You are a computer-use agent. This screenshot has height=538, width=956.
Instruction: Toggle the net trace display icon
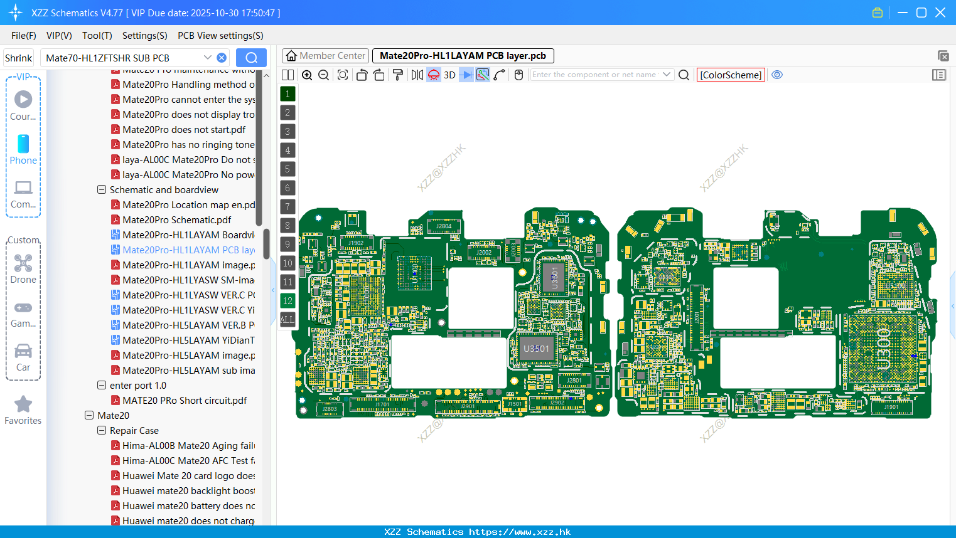pyautogui.click(x=483, y=75)
